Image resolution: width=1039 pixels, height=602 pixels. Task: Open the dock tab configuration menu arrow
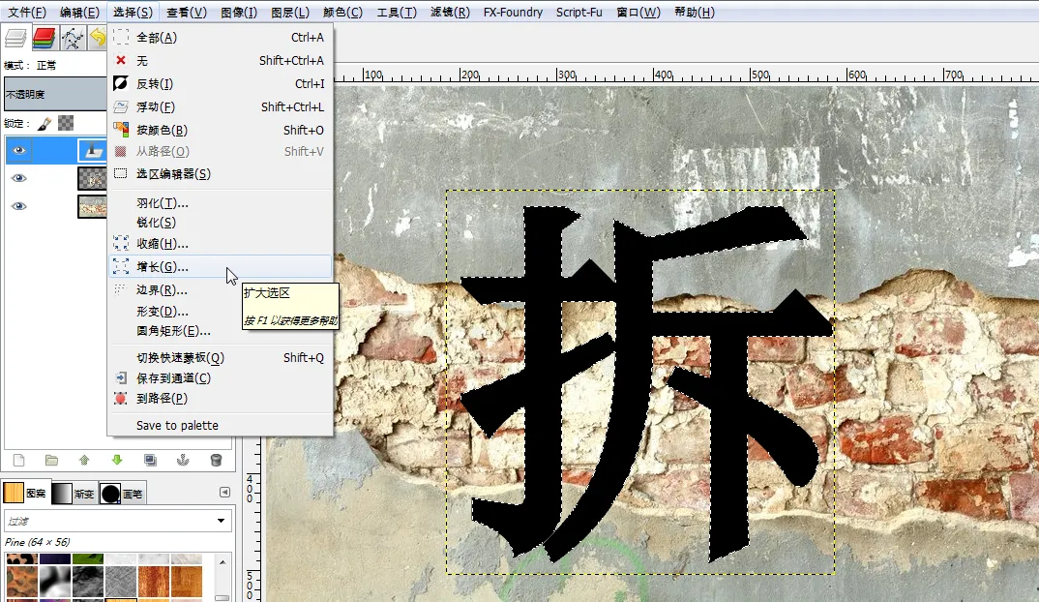point(224,492)
